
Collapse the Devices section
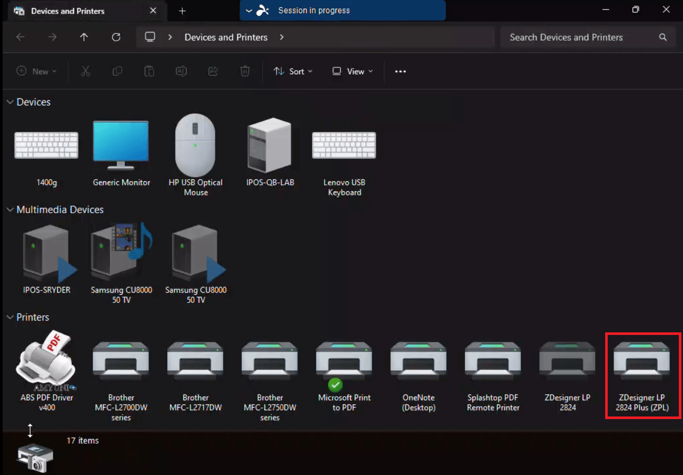pyautogui.click(x=9, y=102)
